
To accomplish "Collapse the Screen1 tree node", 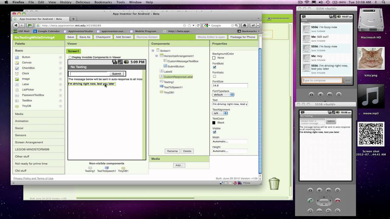I will 153,51.
